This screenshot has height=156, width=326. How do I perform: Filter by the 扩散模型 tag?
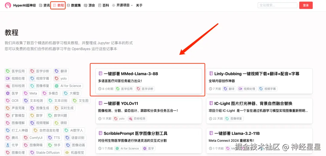16,116
